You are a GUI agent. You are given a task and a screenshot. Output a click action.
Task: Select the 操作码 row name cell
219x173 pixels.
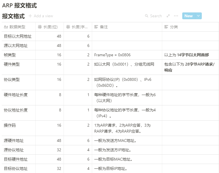10,125
